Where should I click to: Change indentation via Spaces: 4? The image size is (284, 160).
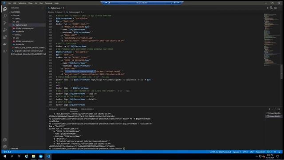(237, 152)
